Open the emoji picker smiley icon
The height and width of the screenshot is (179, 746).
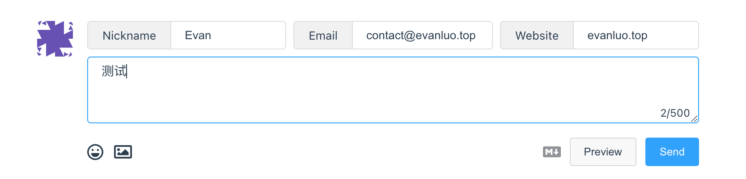tap(95, 152)
